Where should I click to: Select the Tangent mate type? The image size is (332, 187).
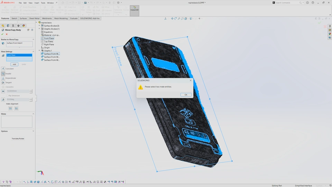tap(3, 82)
